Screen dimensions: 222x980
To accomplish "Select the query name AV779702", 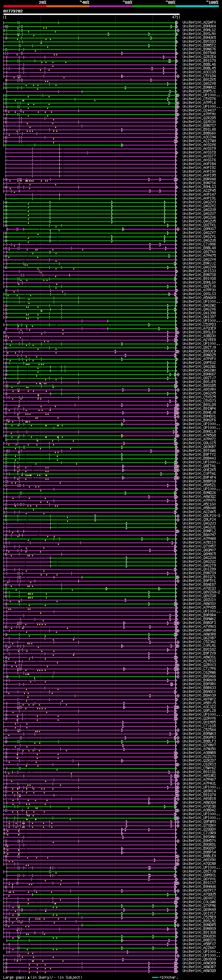I will [13, 11].
